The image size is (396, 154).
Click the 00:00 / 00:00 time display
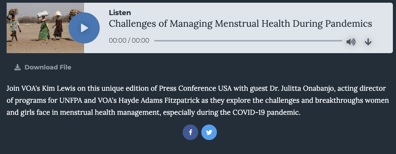[x=129, y=40]
